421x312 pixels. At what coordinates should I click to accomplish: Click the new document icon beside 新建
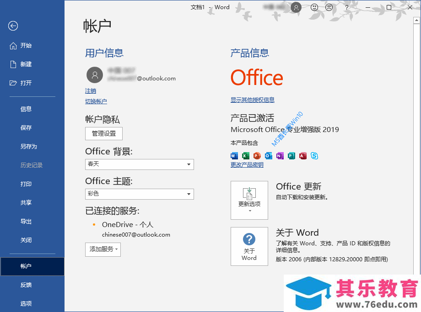pyautogui.click(x=13, y=64)
